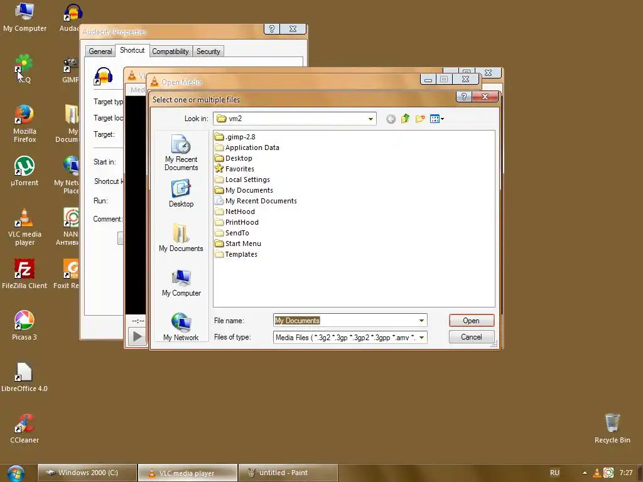This screenshot has width=643, height=482.
Task: Switch to Windows 2000 (C:) taskbar button
Action: [87, 473]
